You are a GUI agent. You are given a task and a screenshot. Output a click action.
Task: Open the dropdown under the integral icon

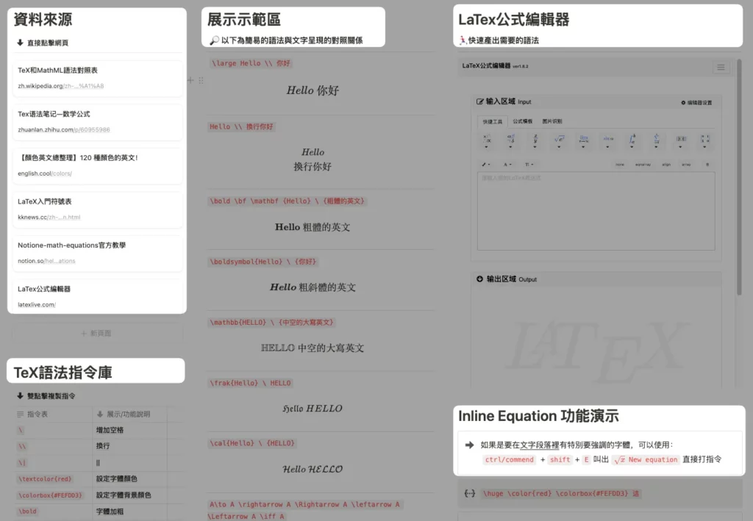click(x=632, y=148)
